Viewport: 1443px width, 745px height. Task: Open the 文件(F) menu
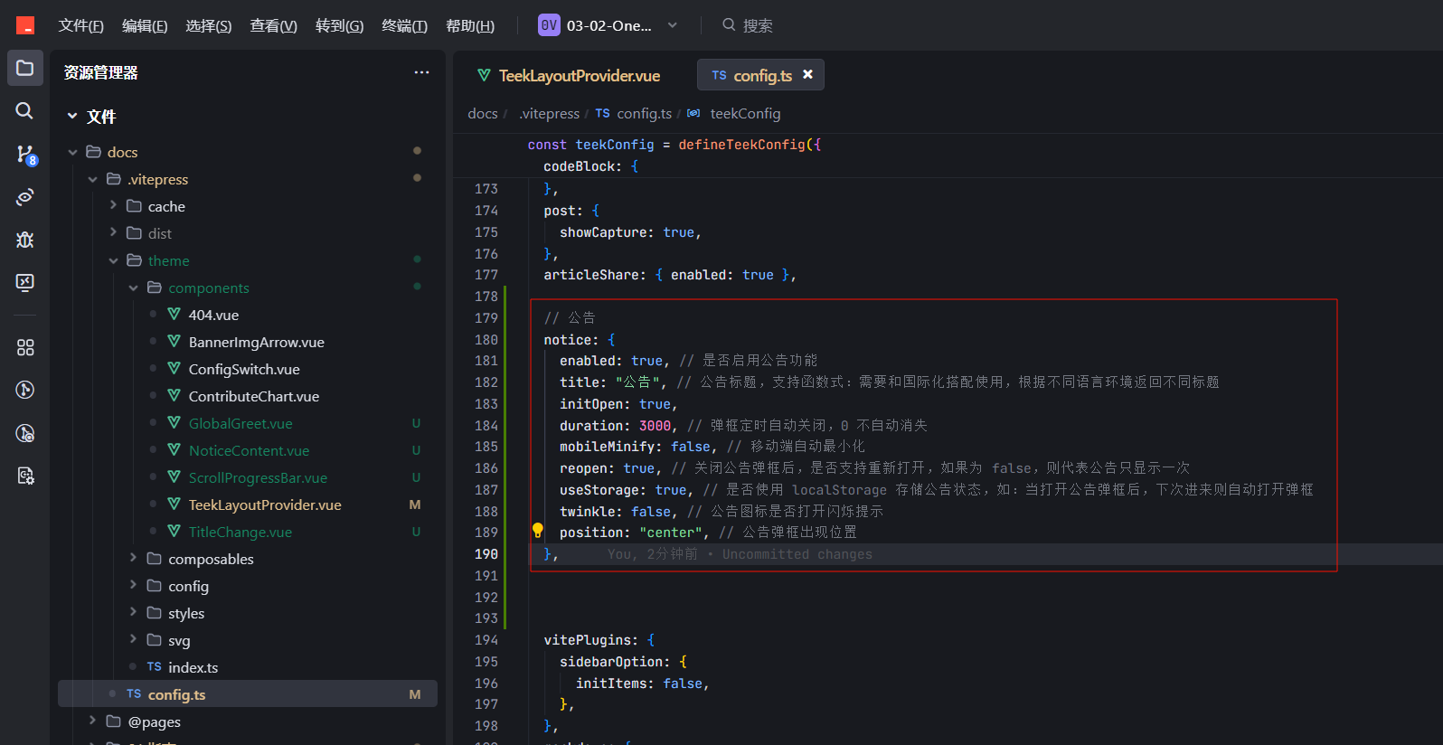[81, 25]
